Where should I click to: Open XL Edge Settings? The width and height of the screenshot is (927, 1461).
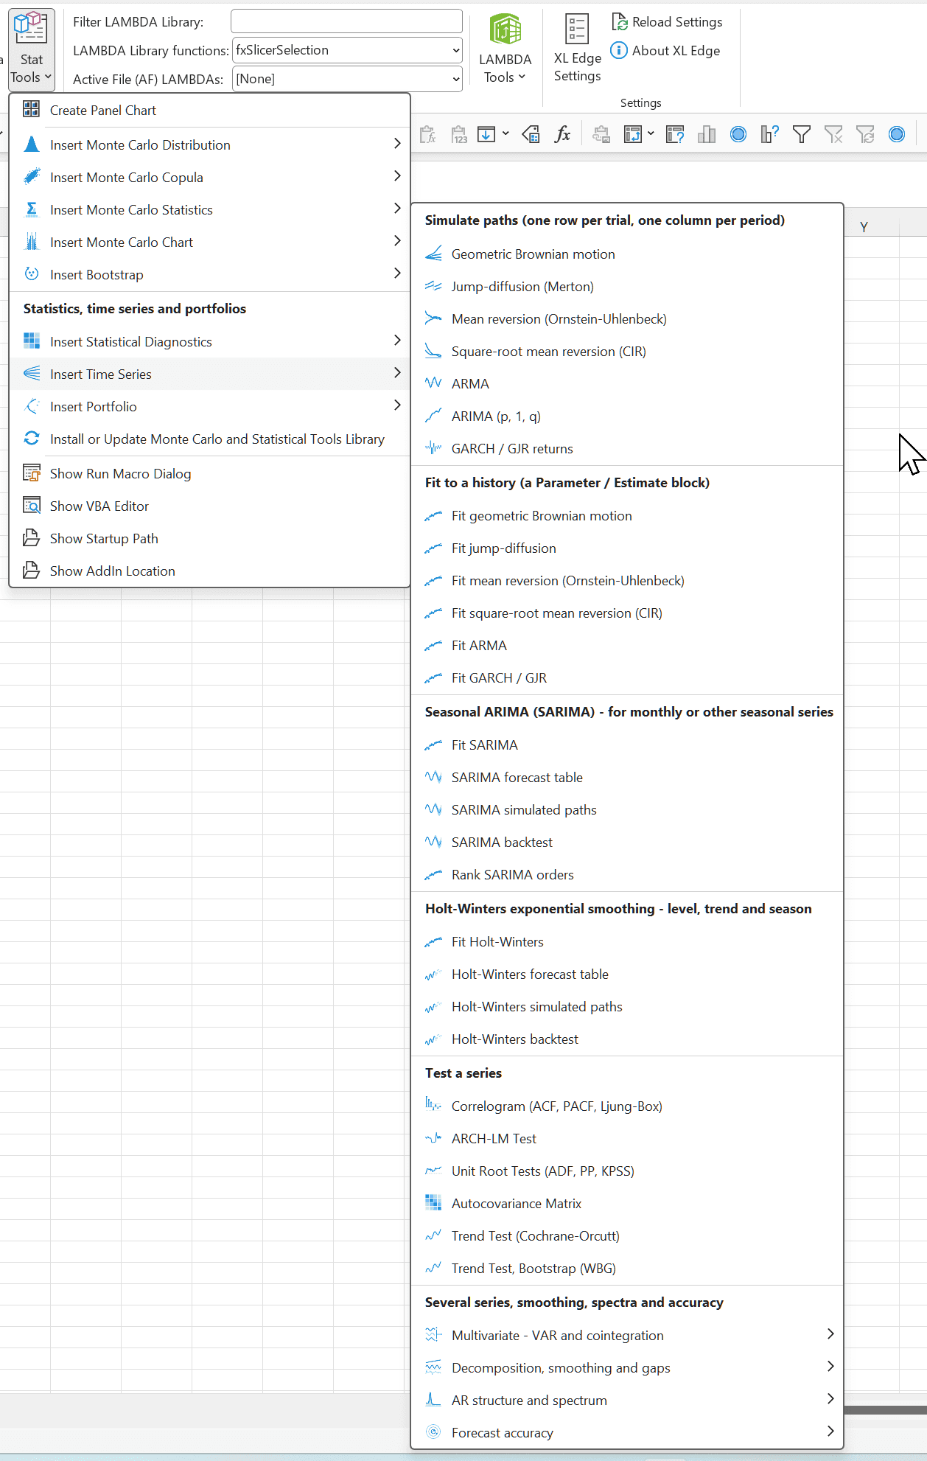coord(577,49)
